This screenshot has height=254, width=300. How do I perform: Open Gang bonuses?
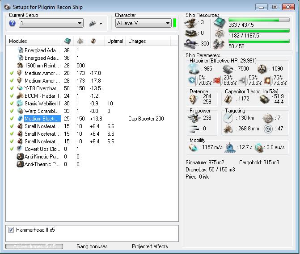[x=92, y=246]
